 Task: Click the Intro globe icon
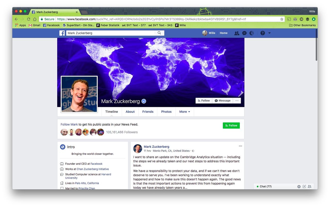(x=63, y=147)
